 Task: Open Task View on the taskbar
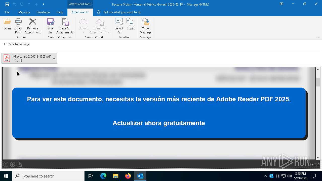(x=91, y=176)
